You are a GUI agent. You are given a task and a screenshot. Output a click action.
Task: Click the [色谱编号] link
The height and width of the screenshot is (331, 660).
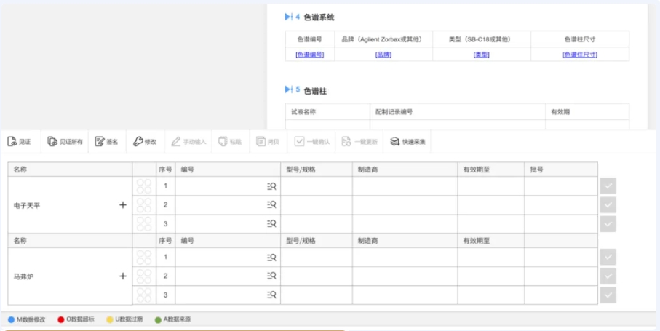pos(309,55)
